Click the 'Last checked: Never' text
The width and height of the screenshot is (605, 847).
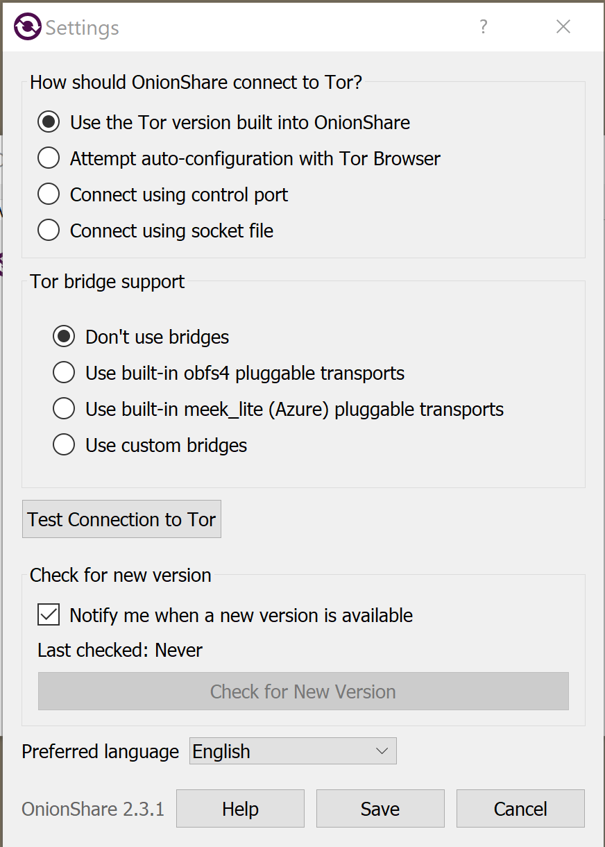click(120, 651)
